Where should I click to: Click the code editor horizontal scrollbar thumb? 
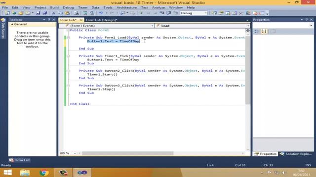127,153
